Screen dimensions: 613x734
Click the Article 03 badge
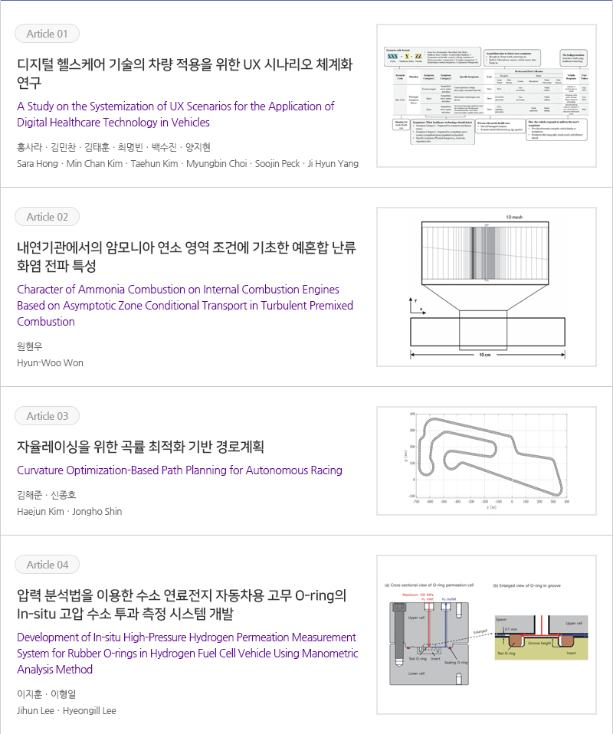47,416
